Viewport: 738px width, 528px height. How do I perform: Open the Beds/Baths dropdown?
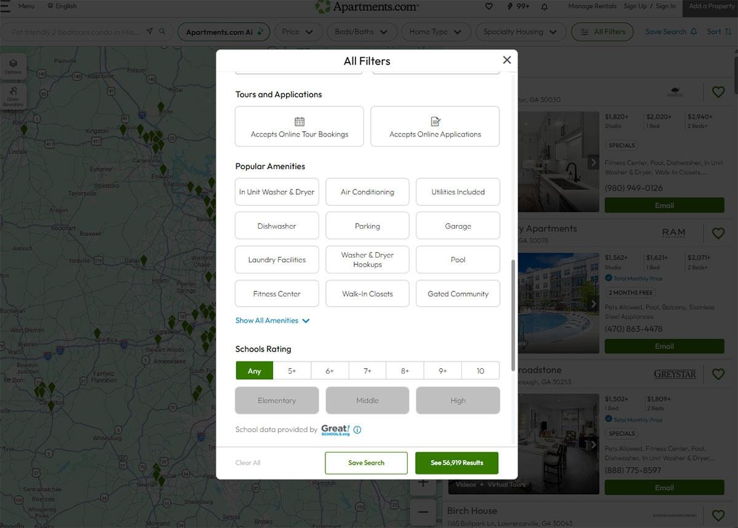(361, 32)
